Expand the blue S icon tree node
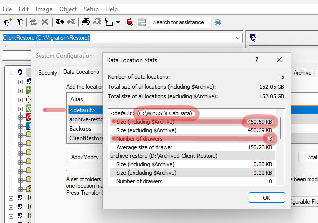The image size is (318, 223). click(x=20, y=126)
